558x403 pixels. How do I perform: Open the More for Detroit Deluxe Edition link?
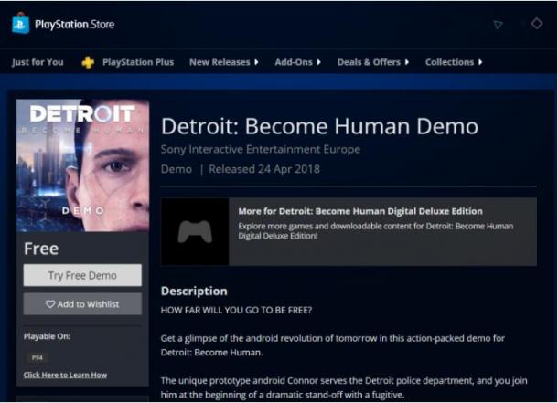pos(360,211)
